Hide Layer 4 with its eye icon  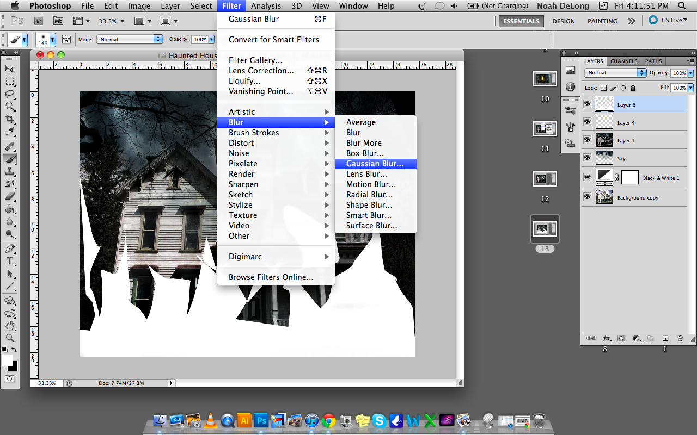coord(588,122)
